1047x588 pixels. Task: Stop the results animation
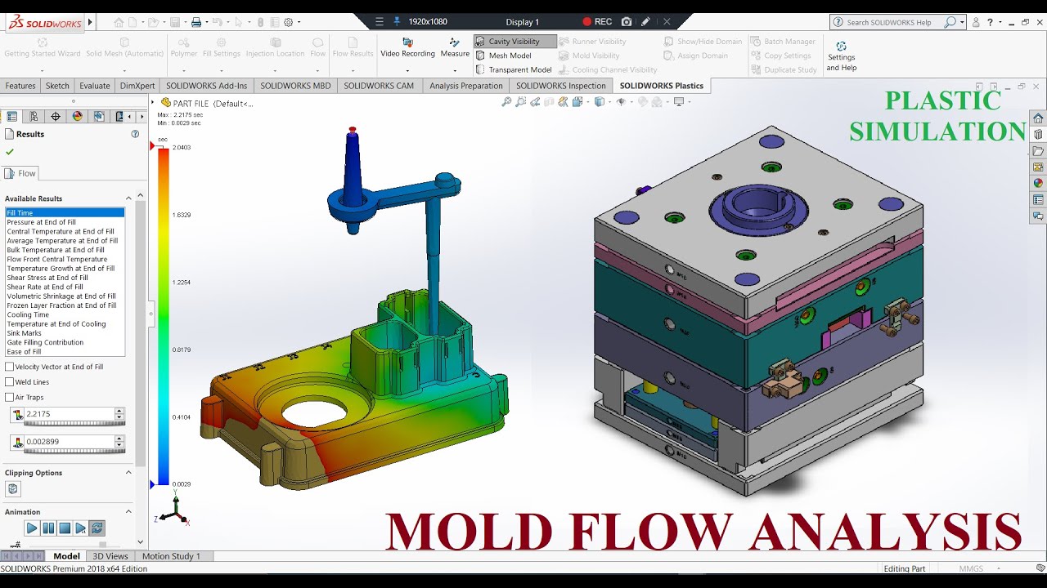pos(64,528)
